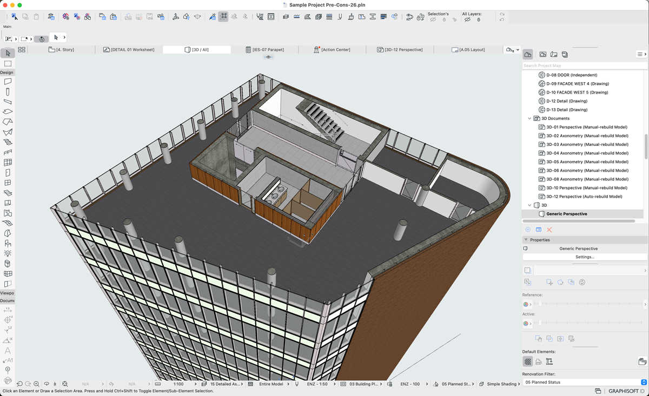Toggle the eye icon above the 3D view
Screen dimensions: 649x396
[x=268, y=57]
